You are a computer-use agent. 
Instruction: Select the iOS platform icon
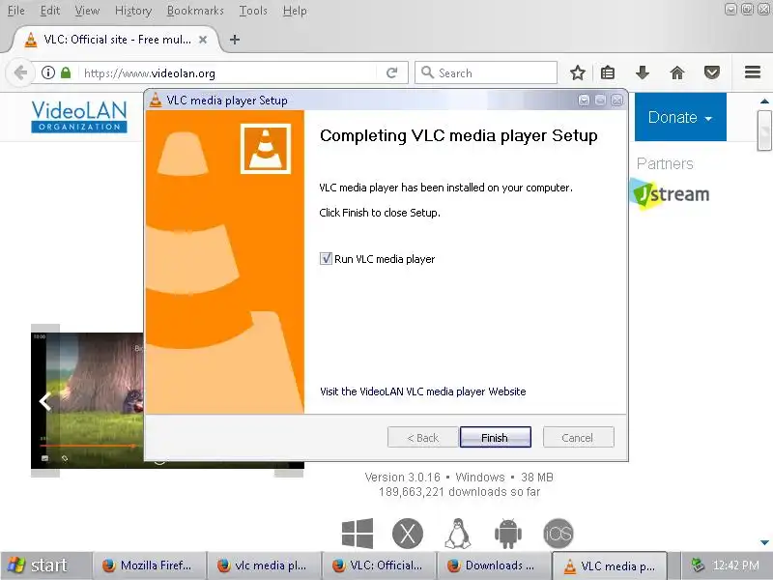pyautogui.click(x=558, y=534)
